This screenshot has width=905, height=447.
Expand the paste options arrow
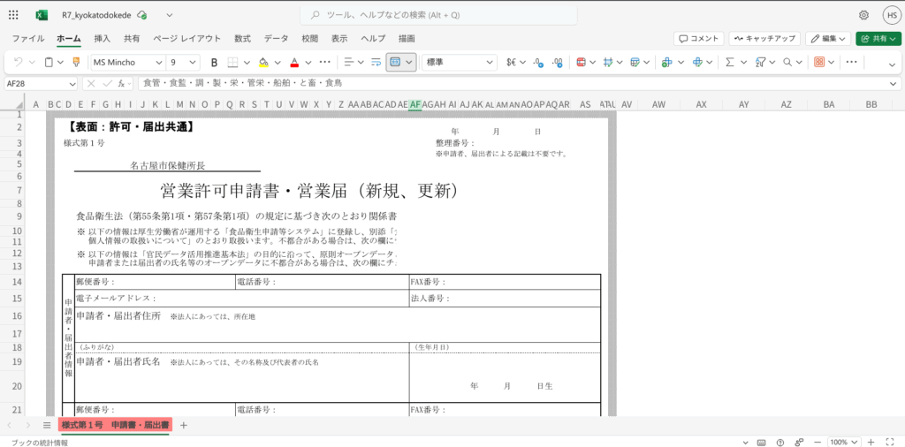(62, 63)
